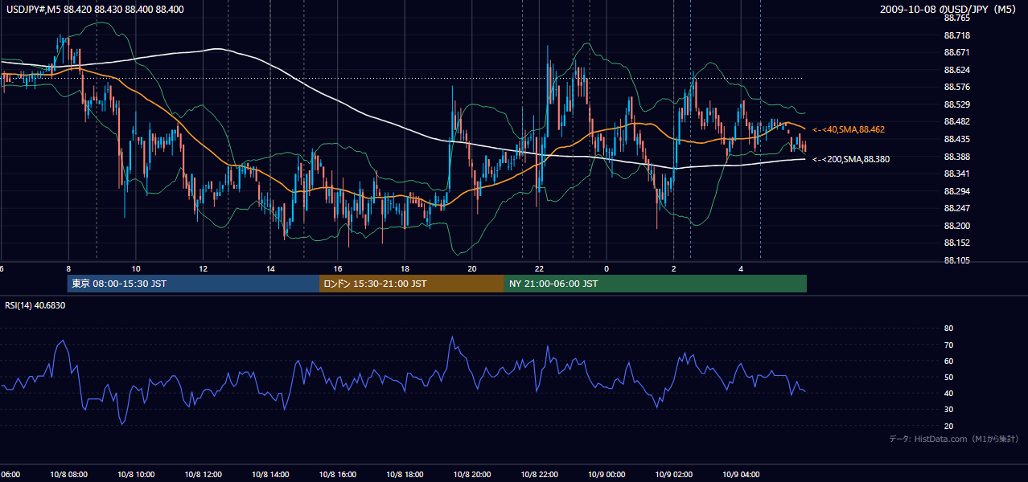Click price axis value 88.482
Screen dimensions: 1028x482
(956, 121)
